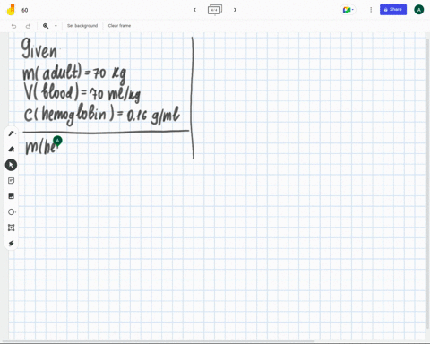
Task: Click the collaborator cursor badge on the canvas
Action: click(x=57, y=141)
